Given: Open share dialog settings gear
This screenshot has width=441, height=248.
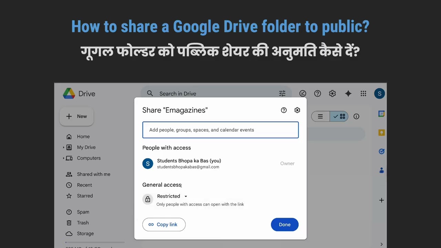Looking at the screenshot, I should point(297,110).
